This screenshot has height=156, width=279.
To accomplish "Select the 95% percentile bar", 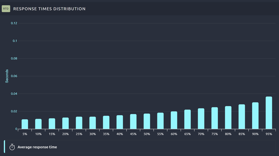I will click(269, 113).
